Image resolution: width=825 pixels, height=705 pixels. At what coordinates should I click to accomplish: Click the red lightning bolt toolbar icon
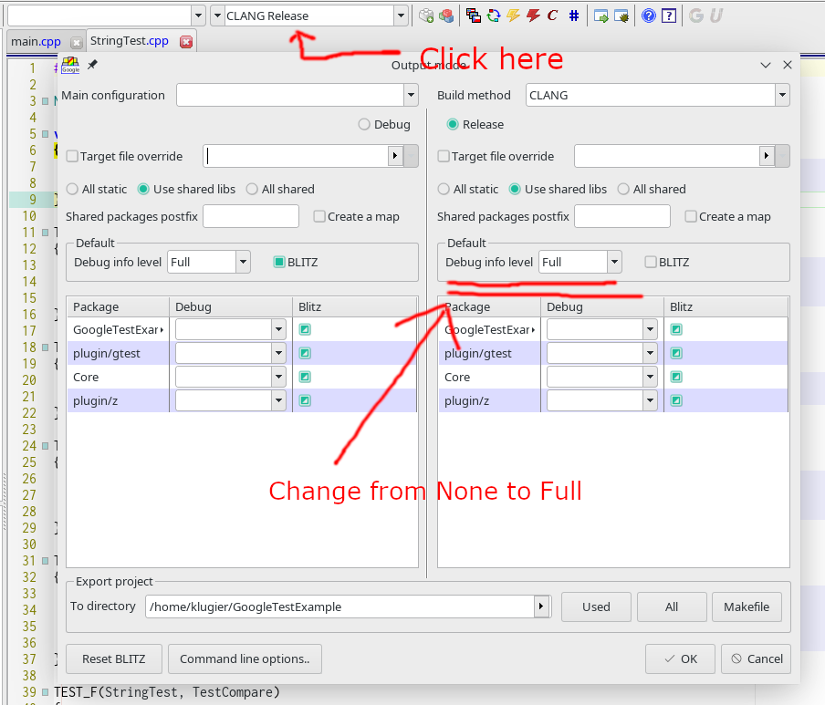[x=533, y=16]
